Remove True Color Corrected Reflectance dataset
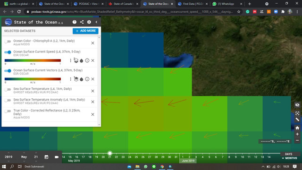 (x=92, y=114)
